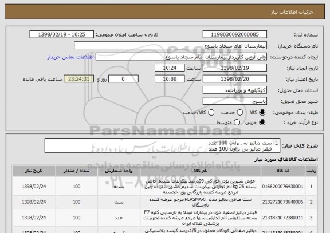The width and height of the screenshot is (330, 233).
Task: Click the طبقه بندی موضوعی label
Action: pos(296,113)
